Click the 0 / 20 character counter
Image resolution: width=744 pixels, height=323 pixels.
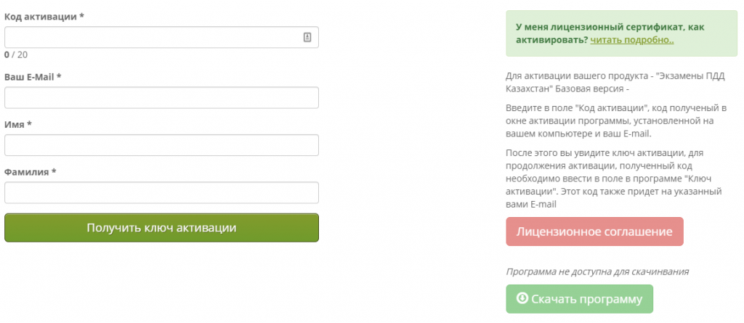16,54
